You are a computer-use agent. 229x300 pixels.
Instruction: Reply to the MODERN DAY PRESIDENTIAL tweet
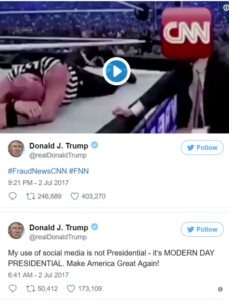[x=13, y=289]
